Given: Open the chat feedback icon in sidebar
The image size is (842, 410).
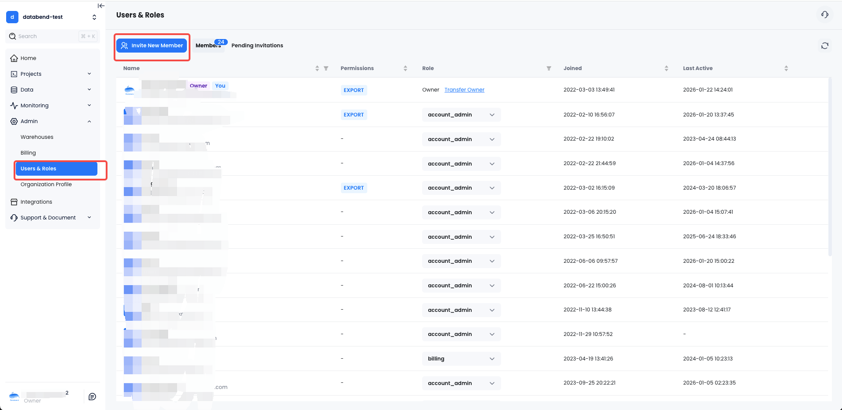Looking at the screenshot, I should 92,396.
